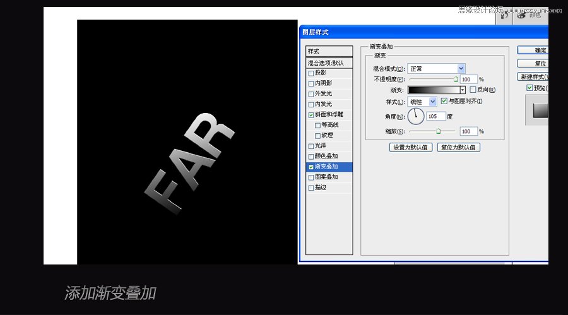Click the 新建样式 new style button
This screenshot has width=568, height=315.
(x=533, y=76)
